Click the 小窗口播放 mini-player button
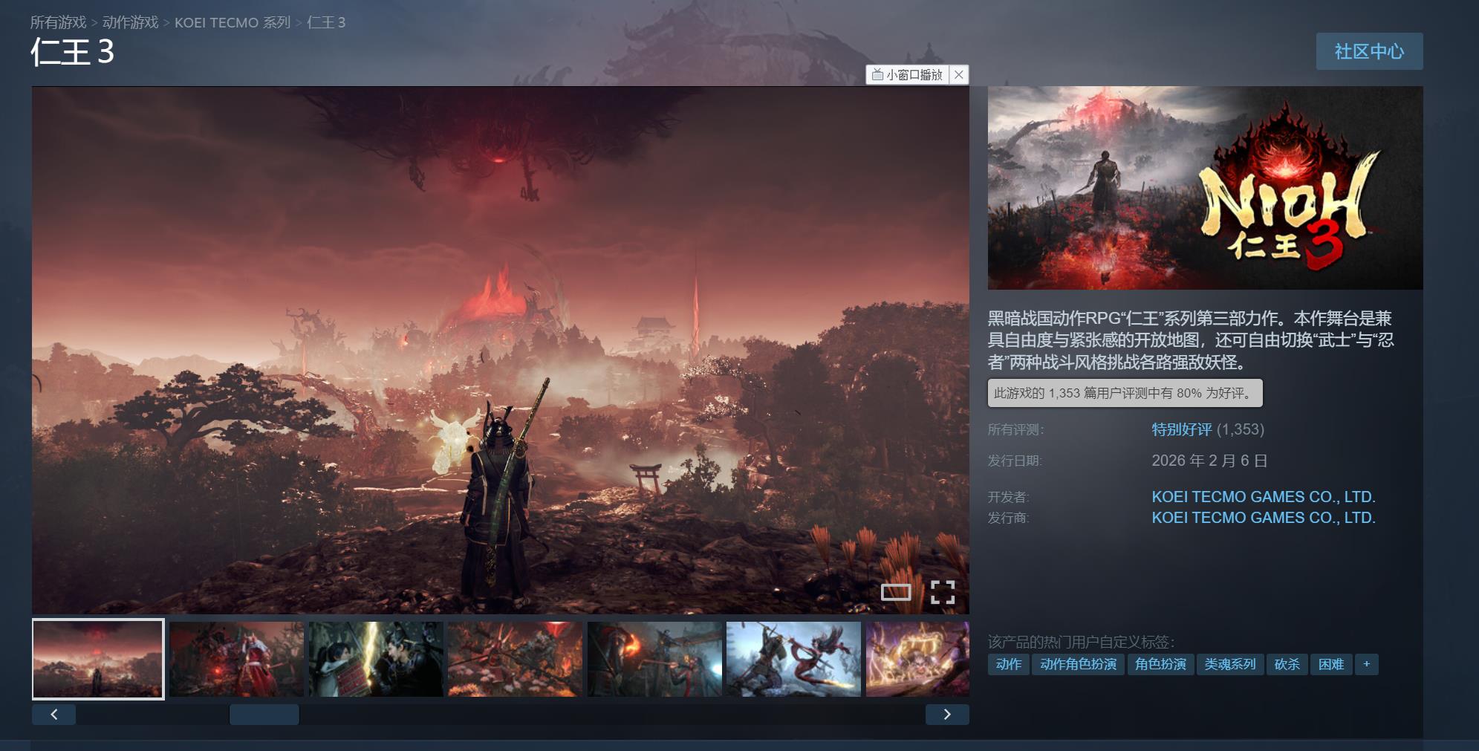This screenshot has width=1479, height=751. click(907, 75)
